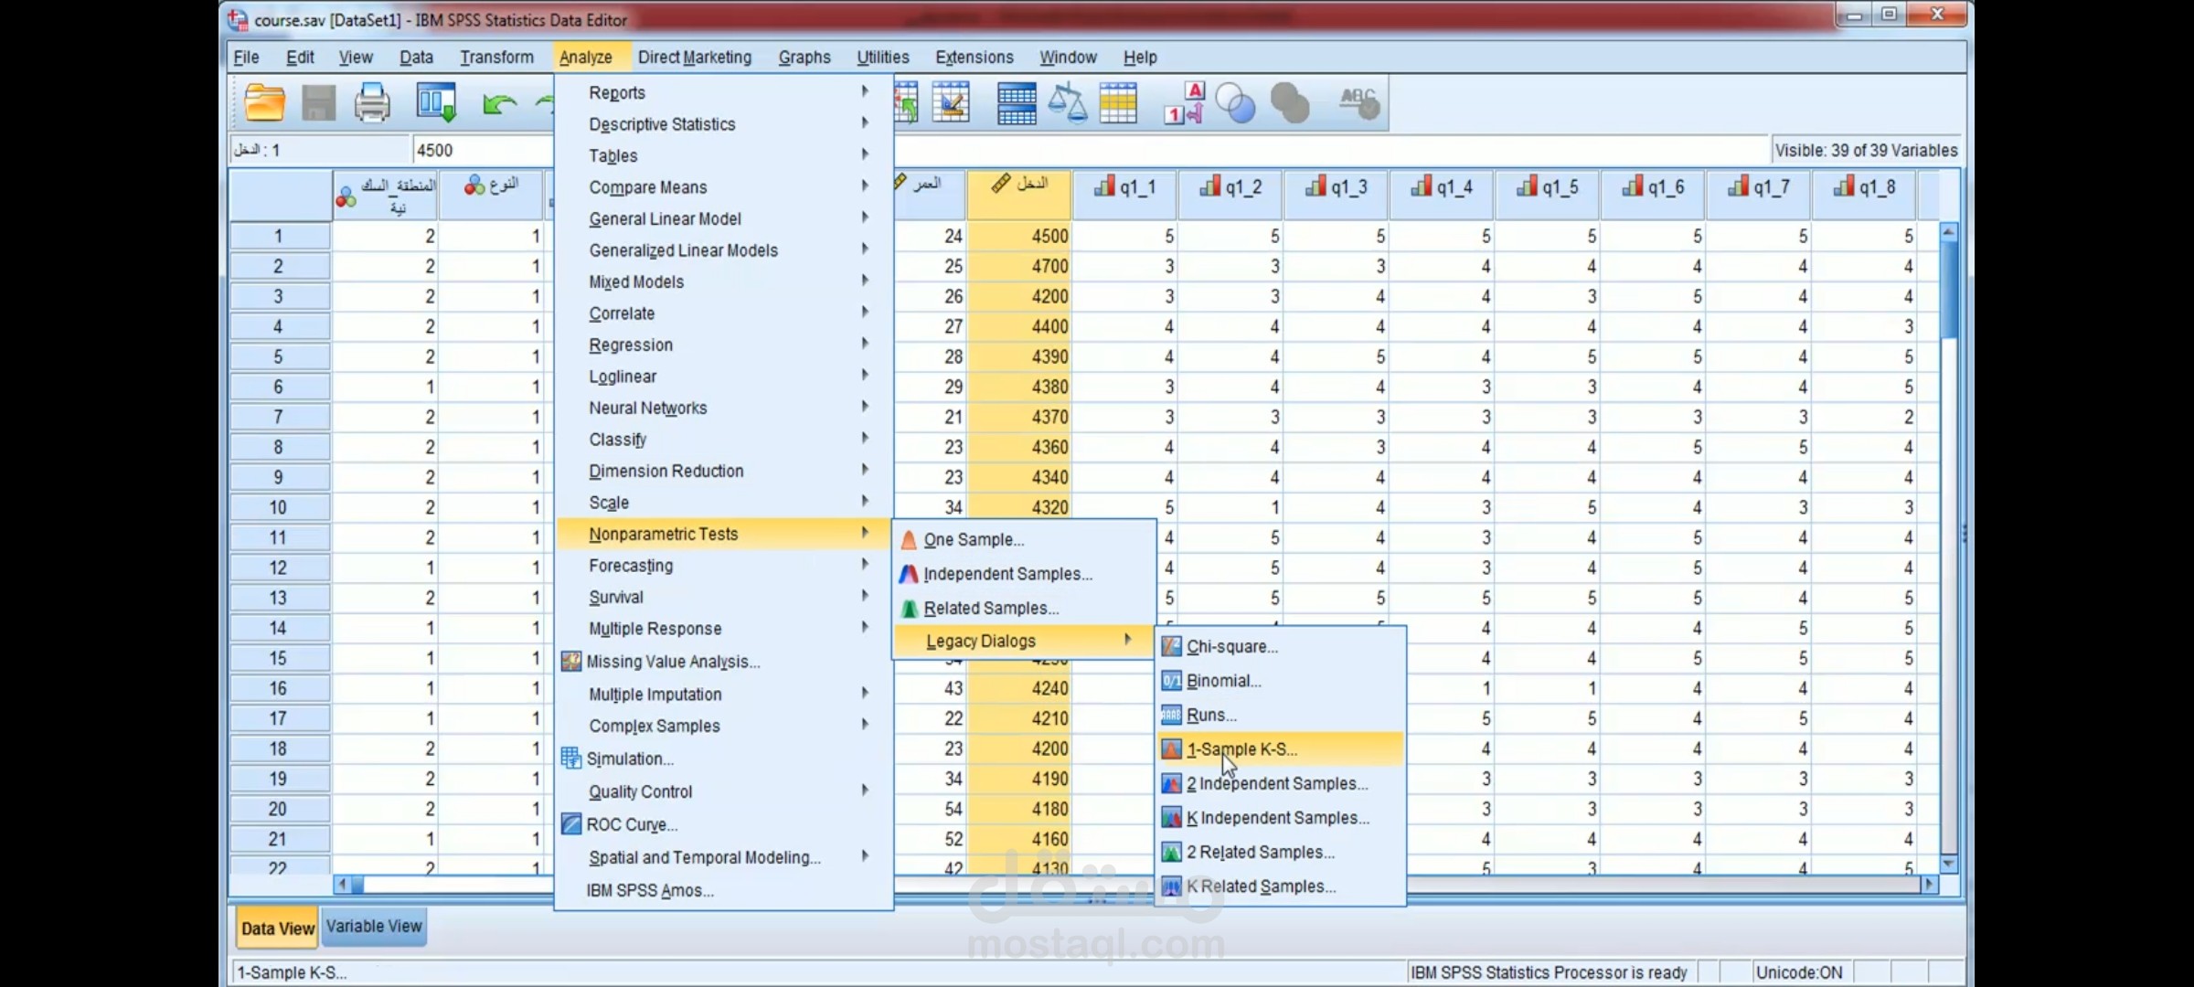Image resolution: width=2194 pixels, height=987 pixels.
Task: Open the Direct Marketing menu
Action: (695, 57)
